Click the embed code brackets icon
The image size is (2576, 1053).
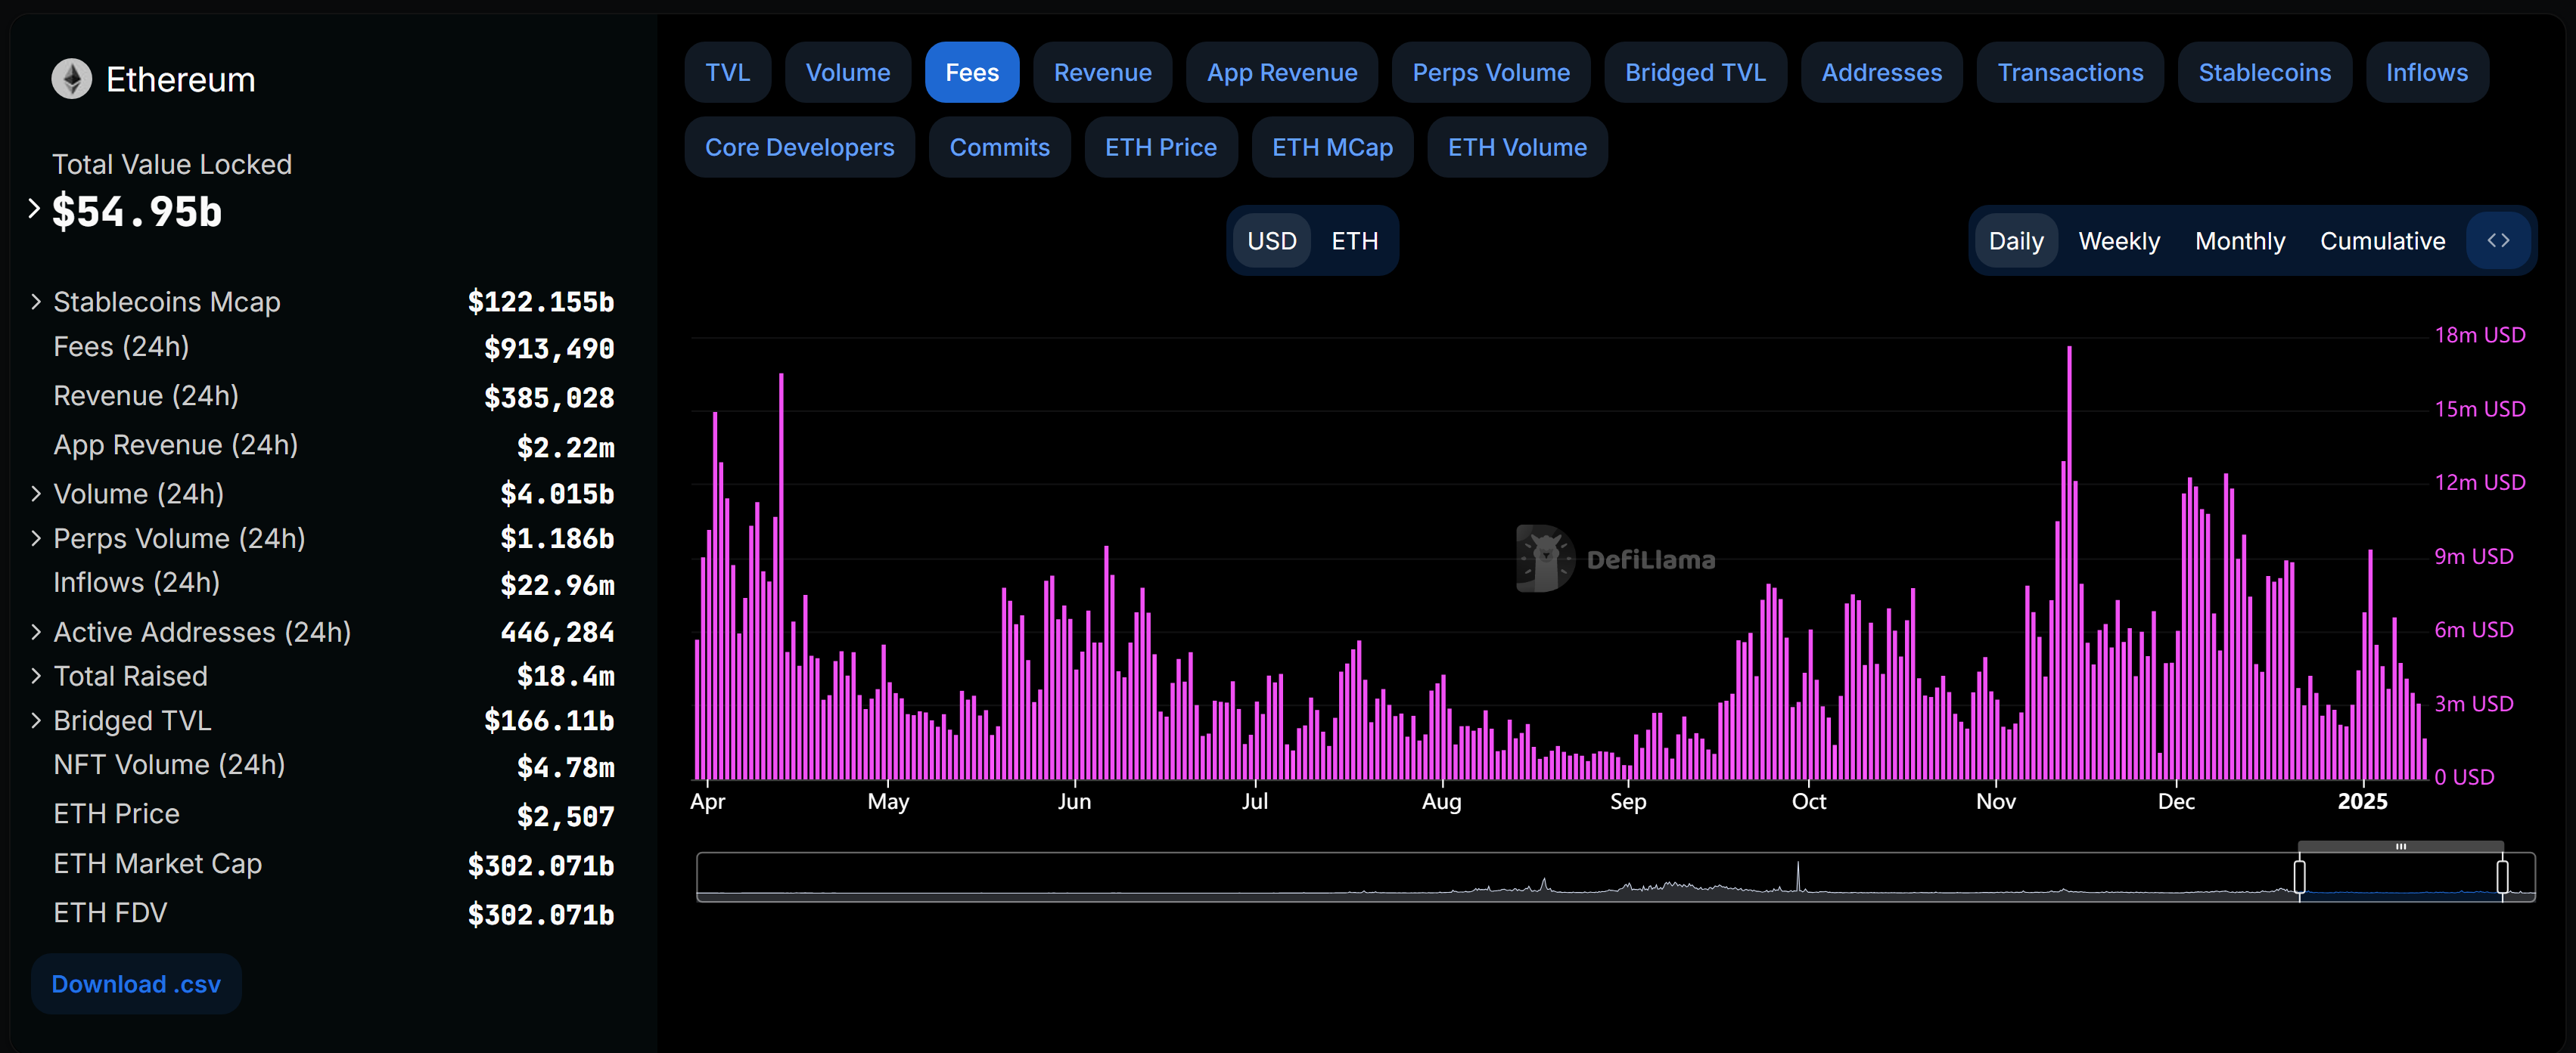click(2498, 241)
